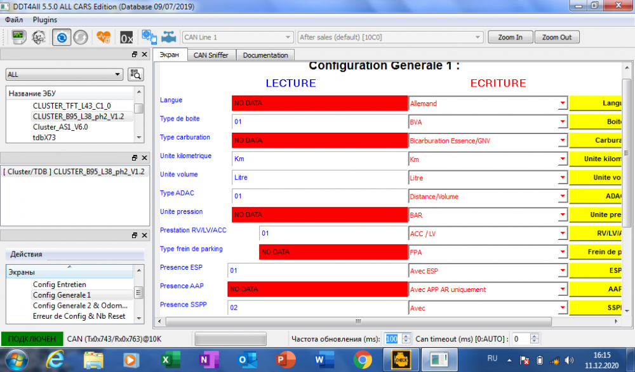Open Excel from the taskbar
This screenshot has width=635, height=372.
170,359
